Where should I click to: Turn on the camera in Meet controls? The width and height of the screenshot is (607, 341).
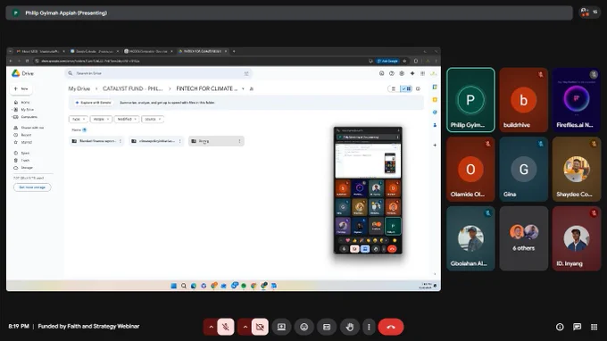pyautogui.click(x=260, y=327)
